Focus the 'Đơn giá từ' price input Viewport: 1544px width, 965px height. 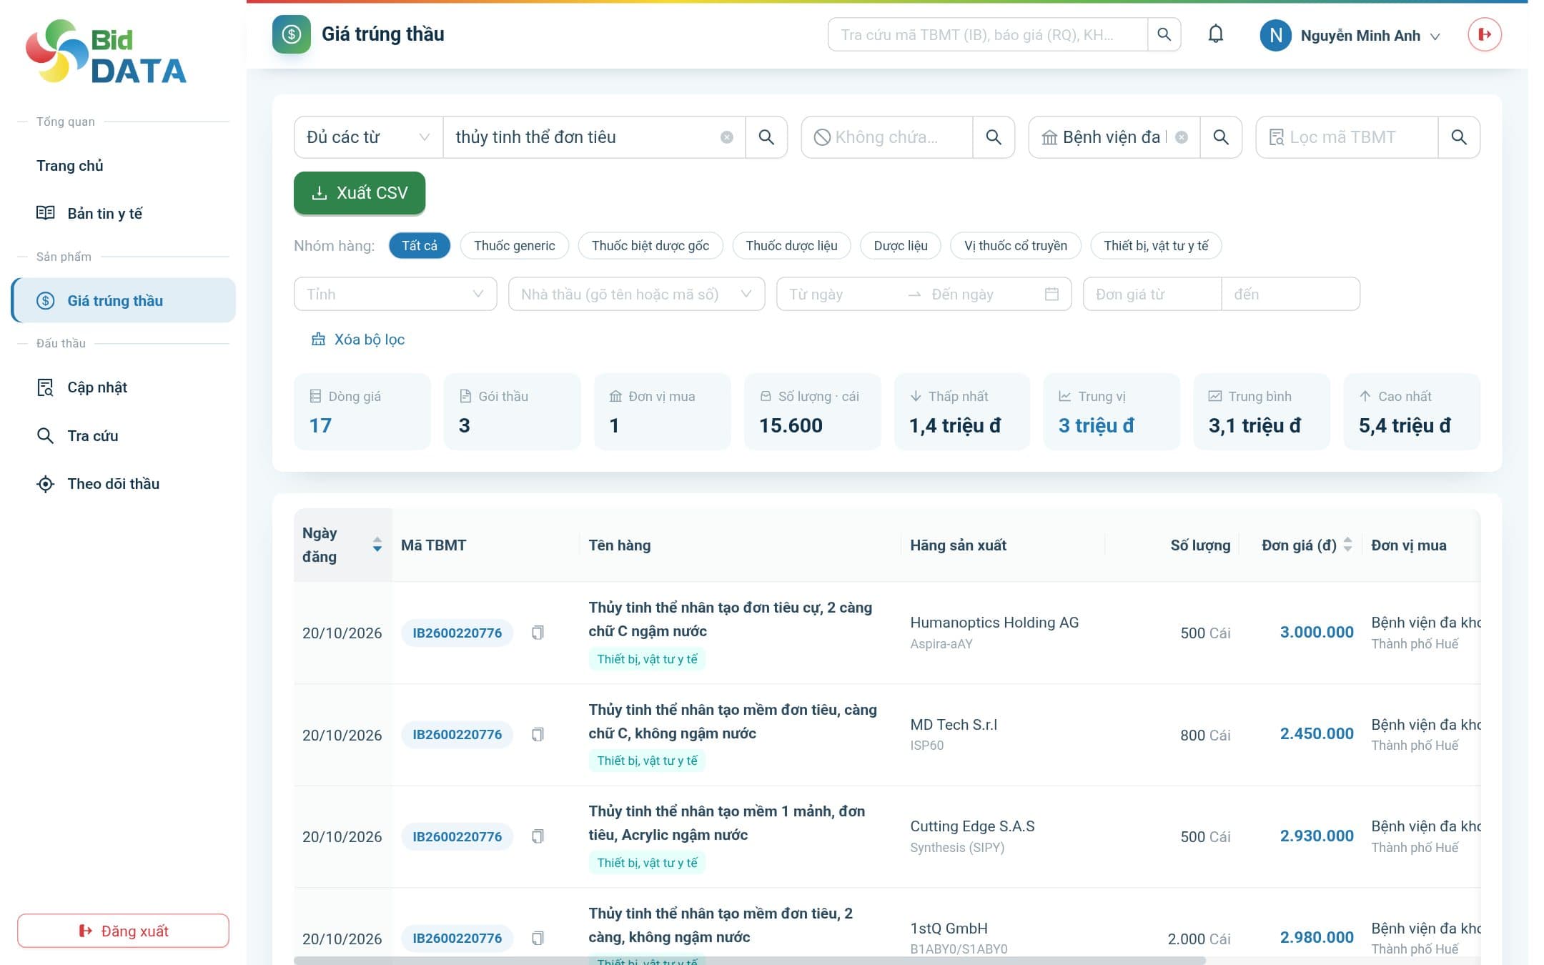point(1152,294)
